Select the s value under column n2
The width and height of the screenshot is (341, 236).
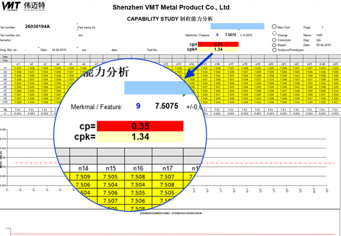(x=31, y=113)
